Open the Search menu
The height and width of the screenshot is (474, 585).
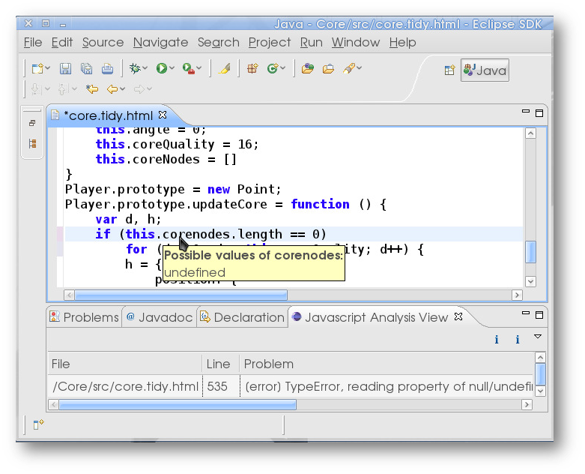coord(219,43)
